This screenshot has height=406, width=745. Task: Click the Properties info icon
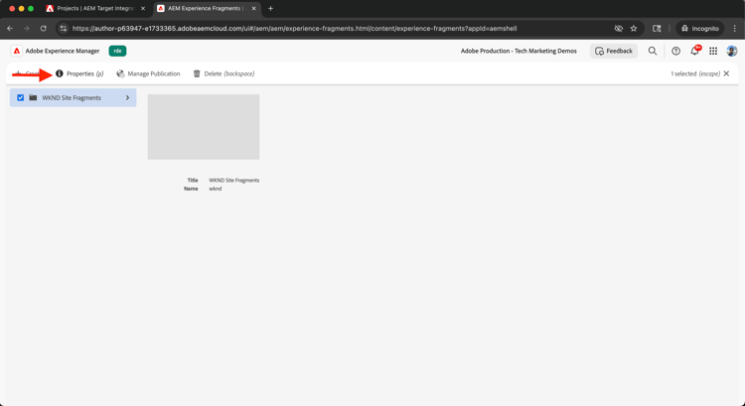click(60, 73)
